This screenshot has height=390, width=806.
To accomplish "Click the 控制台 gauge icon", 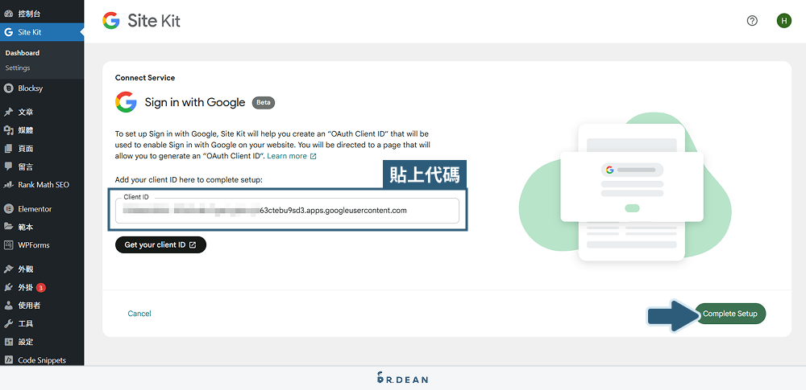I will pos(8,14).
